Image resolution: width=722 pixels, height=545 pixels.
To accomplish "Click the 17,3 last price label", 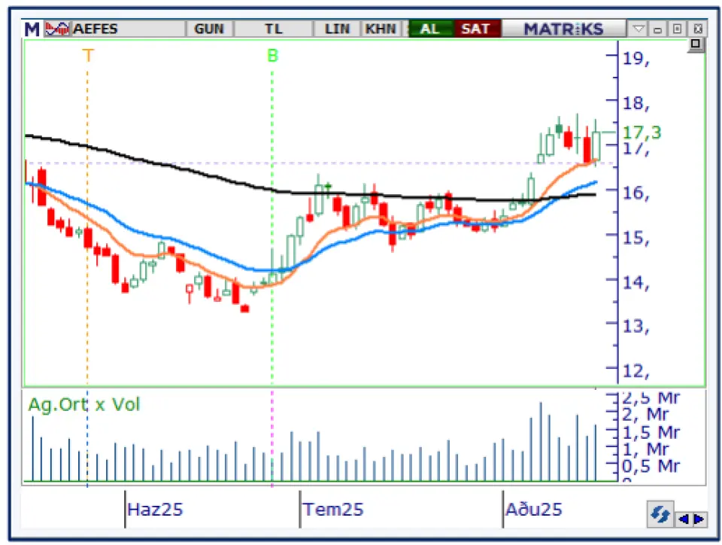I will [642, 132].
